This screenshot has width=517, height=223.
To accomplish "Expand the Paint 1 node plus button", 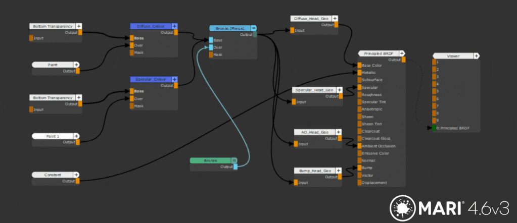I will pos(76,136).
